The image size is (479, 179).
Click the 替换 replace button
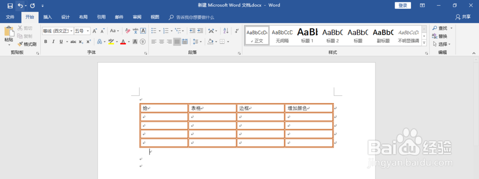[x=440, y=36]
